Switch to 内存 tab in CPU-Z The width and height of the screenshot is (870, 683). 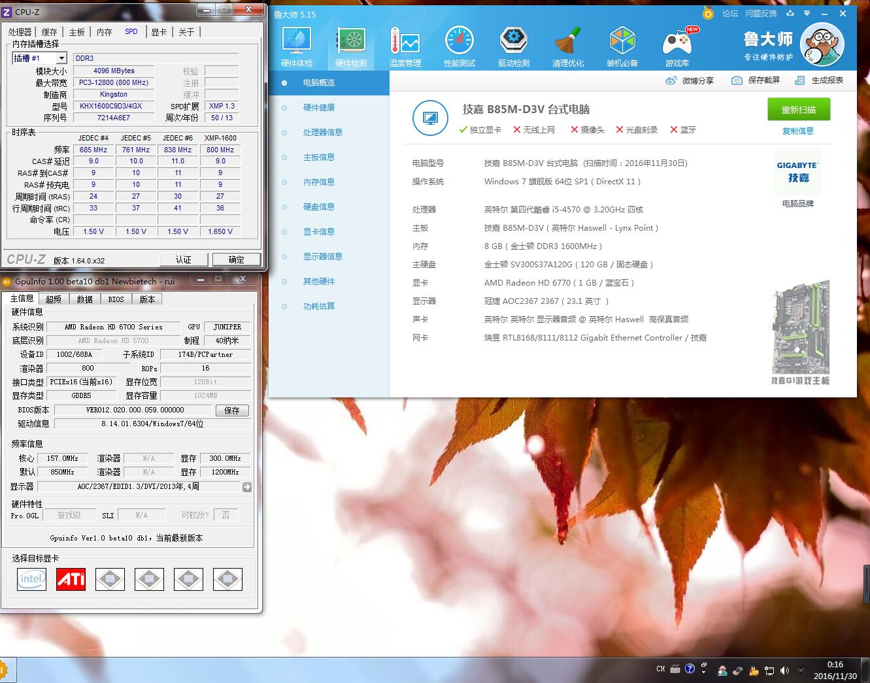(105, 31)
